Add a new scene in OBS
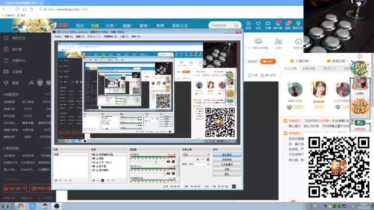 tap(56, 181)
